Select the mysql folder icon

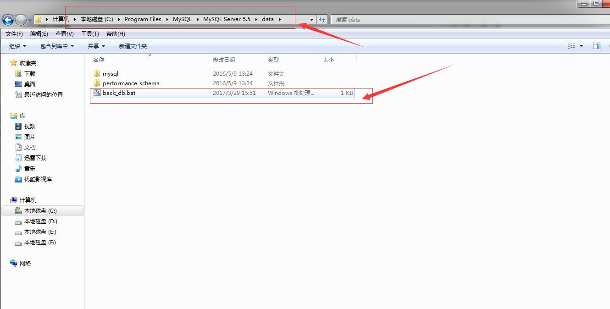click(97, 73)
